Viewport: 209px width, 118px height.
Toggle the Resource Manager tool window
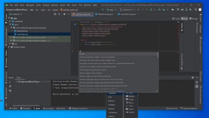pos(6,36)
